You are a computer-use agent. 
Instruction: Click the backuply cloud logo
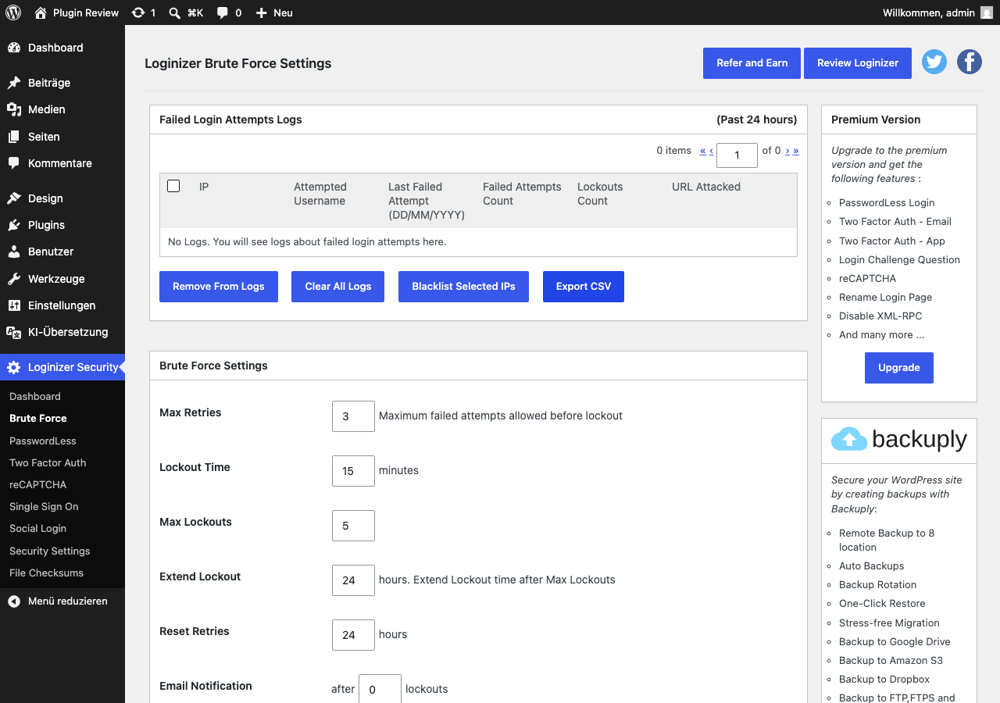849,439
